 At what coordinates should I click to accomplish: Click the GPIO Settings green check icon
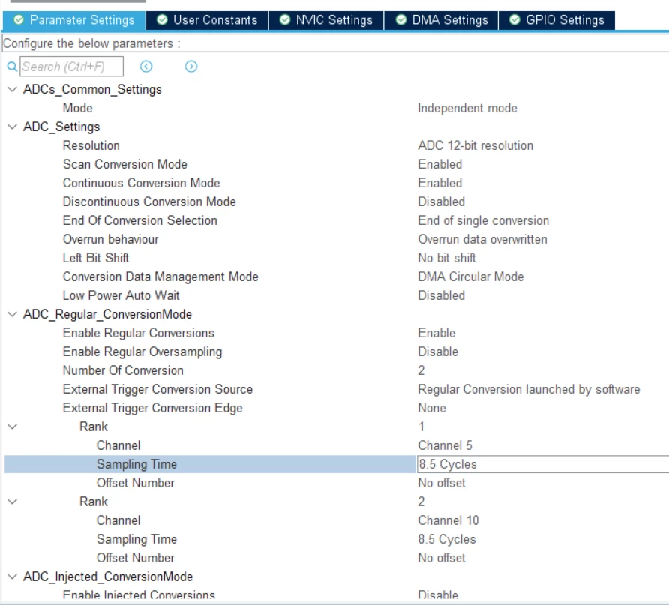click(514, 19)
